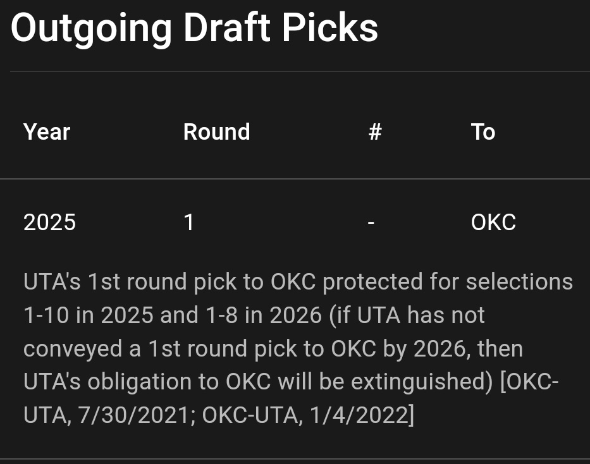
Task: Click '1-10' in the protection description
Action: (46, 315)
